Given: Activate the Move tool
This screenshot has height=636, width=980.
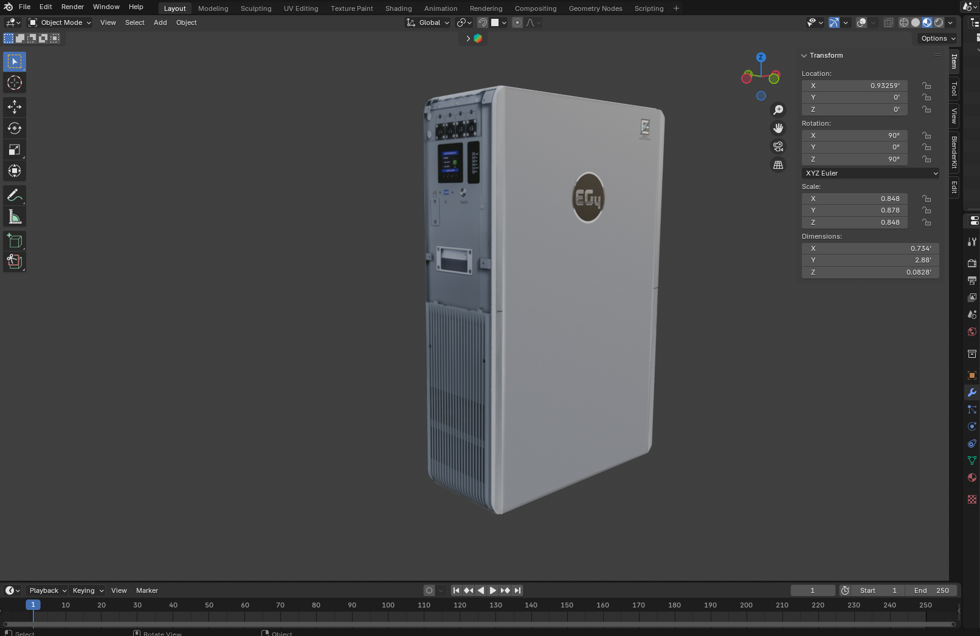Looking at the screenshot, I should coord(15,107).
